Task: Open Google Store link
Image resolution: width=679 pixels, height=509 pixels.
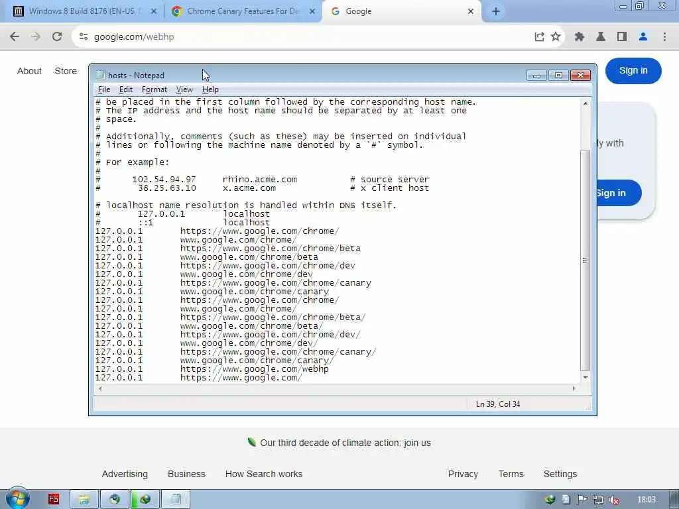Action: coord(66,71)
